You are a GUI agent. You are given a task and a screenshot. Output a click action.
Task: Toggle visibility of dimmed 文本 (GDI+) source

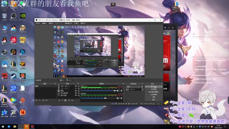click(x=76, y=89)
